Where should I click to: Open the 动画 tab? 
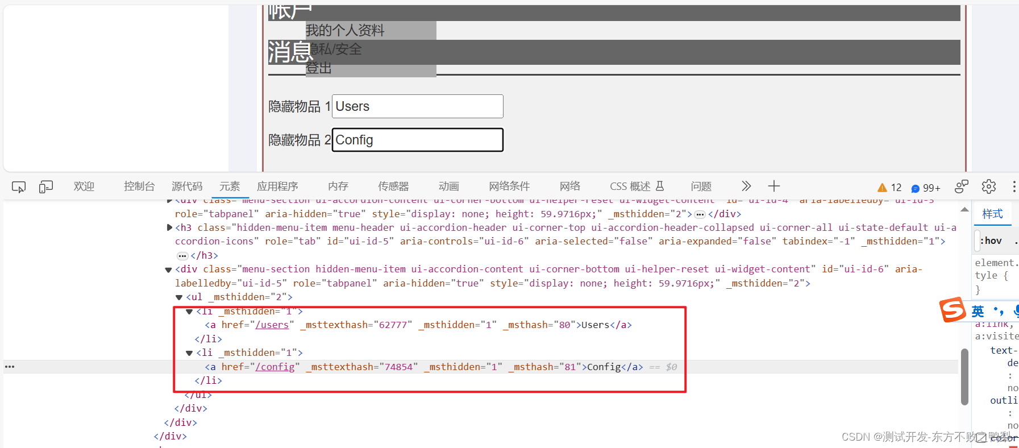449,186
